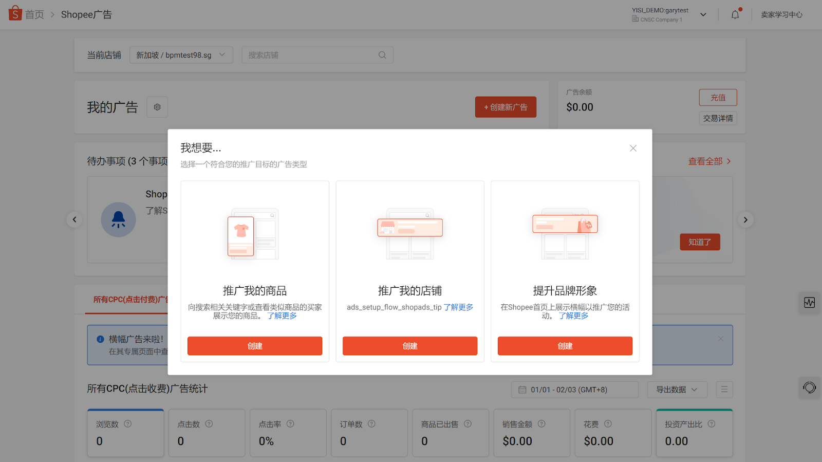Image resolution: width=822 pixels, height=462 pixels.
Task: Click help icon next to 花费
Action: tap(608, 424)
